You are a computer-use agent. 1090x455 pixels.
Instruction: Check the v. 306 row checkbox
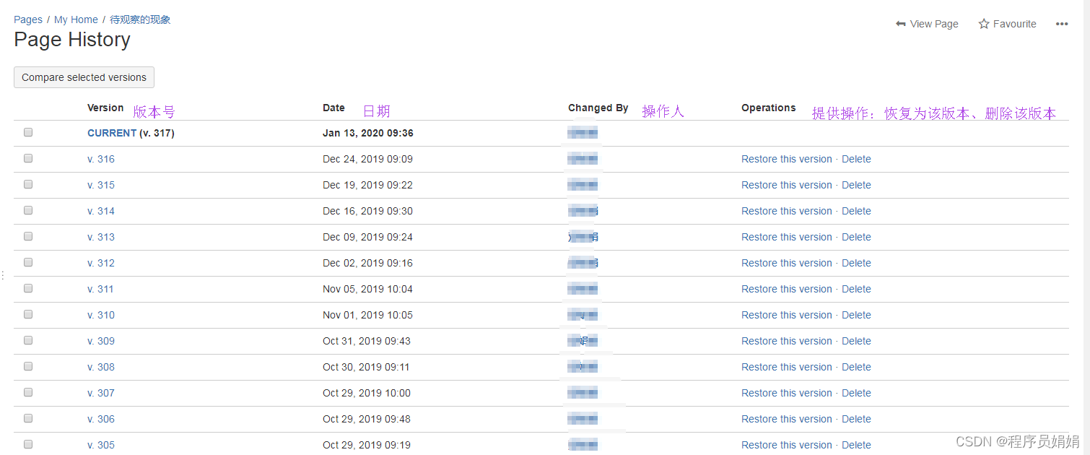point(28,418)
